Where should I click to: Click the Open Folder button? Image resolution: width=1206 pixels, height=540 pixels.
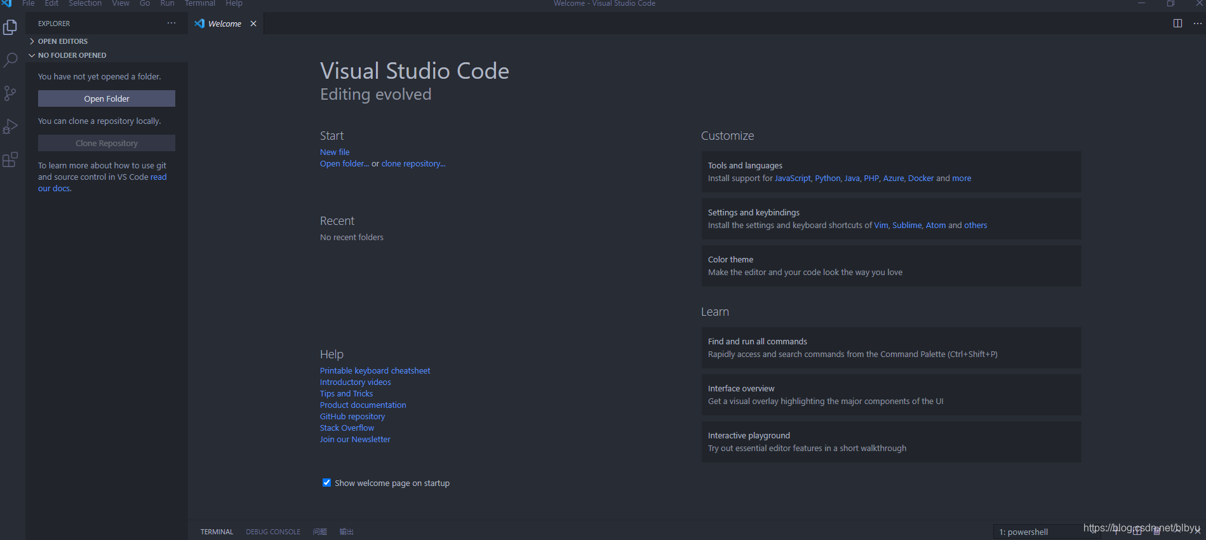click(107, 98)
